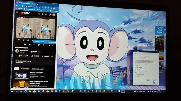Open the YouTube bookmark in the bookmarks bar
This screenshot has width=181, height=101.
[19, 8]
